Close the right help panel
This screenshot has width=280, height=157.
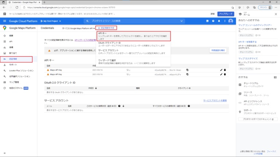click(x=276, y=14)
